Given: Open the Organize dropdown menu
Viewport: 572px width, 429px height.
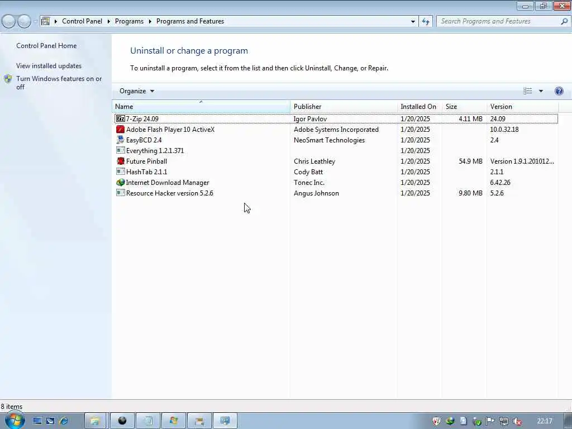Looking at the screenshot, I should (x=137, y=91).
